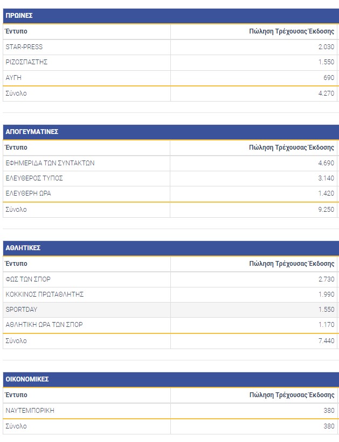Open ΕΦΗΜΕΡΙΔΑ ΤΩΝ ΣΥΝΤΑΚΤΩΝ entry

point(50,163)
